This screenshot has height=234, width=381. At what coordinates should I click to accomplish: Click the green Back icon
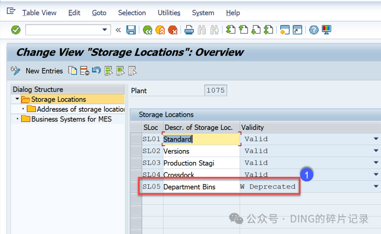[147, 30]
